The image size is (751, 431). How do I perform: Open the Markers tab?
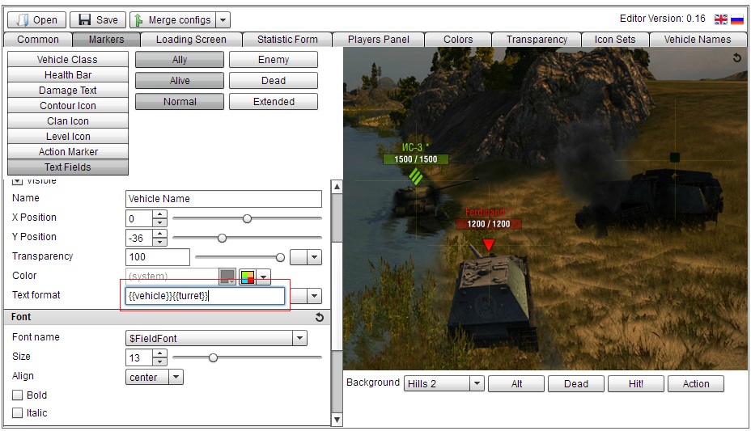[106, 40]
